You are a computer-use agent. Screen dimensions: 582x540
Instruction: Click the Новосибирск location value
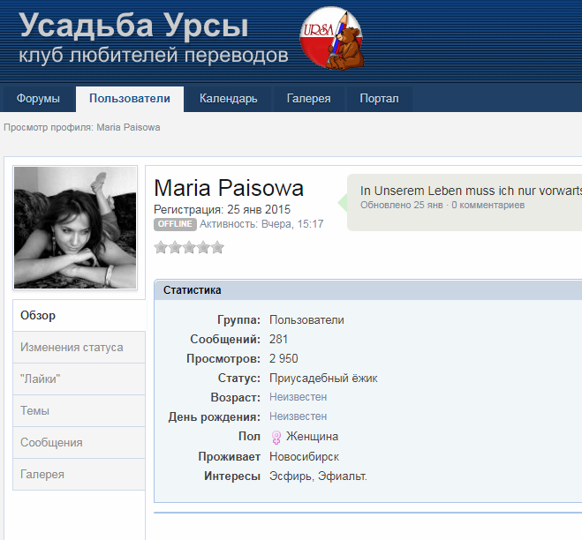(304, 456)
